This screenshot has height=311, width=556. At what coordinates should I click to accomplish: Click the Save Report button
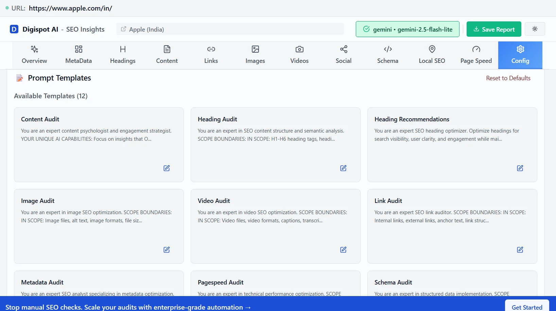[494, 29]
